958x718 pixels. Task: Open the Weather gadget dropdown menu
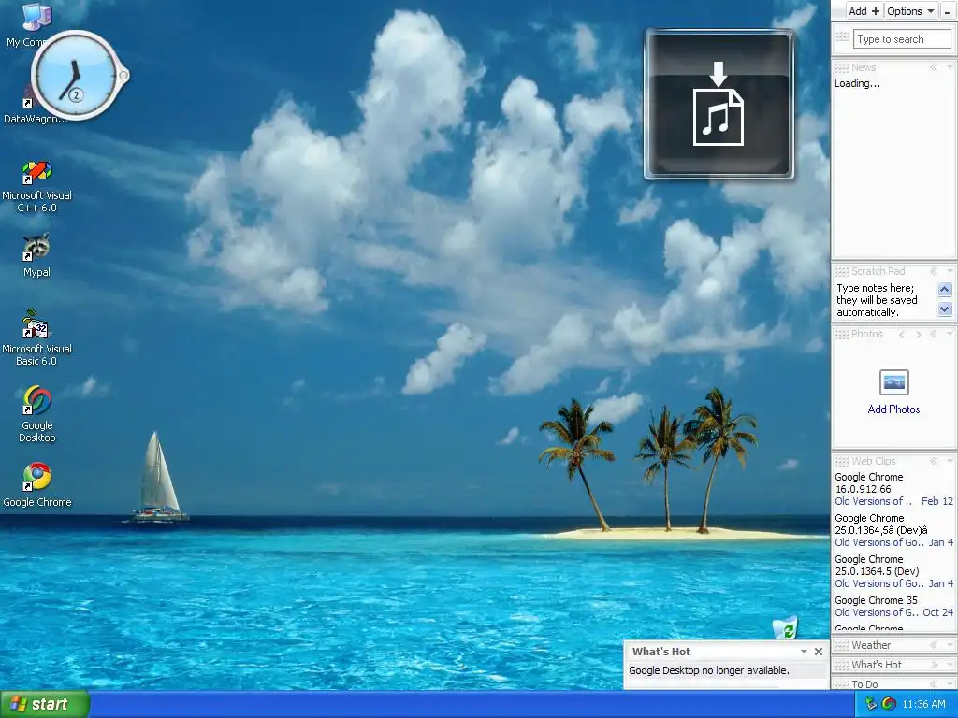[951, 645]
